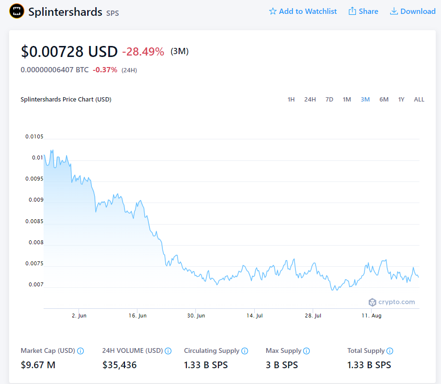Click the Total Supply label
This screenshot has height=384, width=441.
click(366, 351)
